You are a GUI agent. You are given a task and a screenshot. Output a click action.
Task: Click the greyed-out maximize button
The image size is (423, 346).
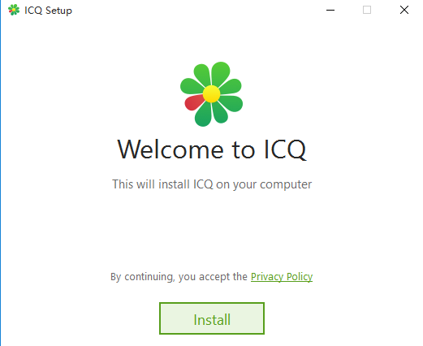pyautogui.click(x=367, y=11)
